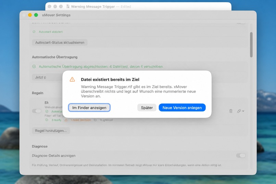Click the 'Automatische Übertragung' section heading
Image resolution: width=276 pixels, height=184 pixels.
point(54,57)
